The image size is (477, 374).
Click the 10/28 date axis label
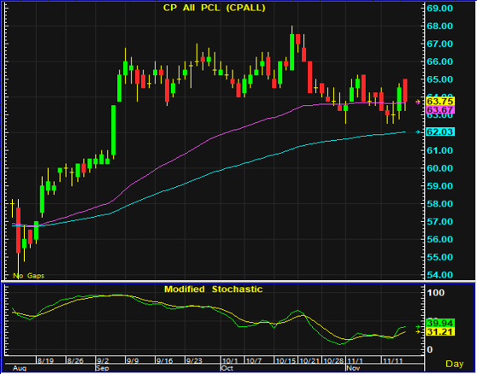[x=333, y=361]
